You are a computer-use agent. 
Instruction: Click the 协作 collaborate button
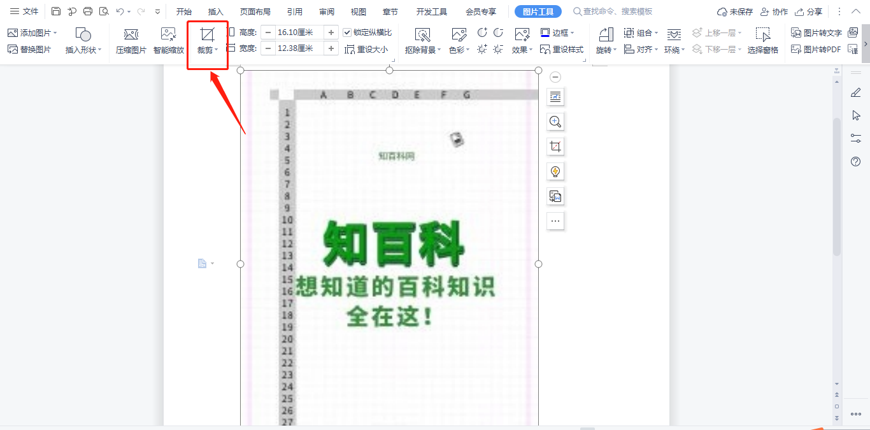[774, 11]
